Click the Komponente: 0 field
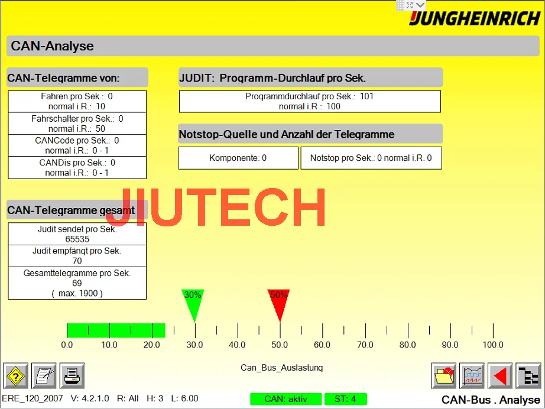Image resolution: width=545 pixels, height=409 pixels. point(238,158)
